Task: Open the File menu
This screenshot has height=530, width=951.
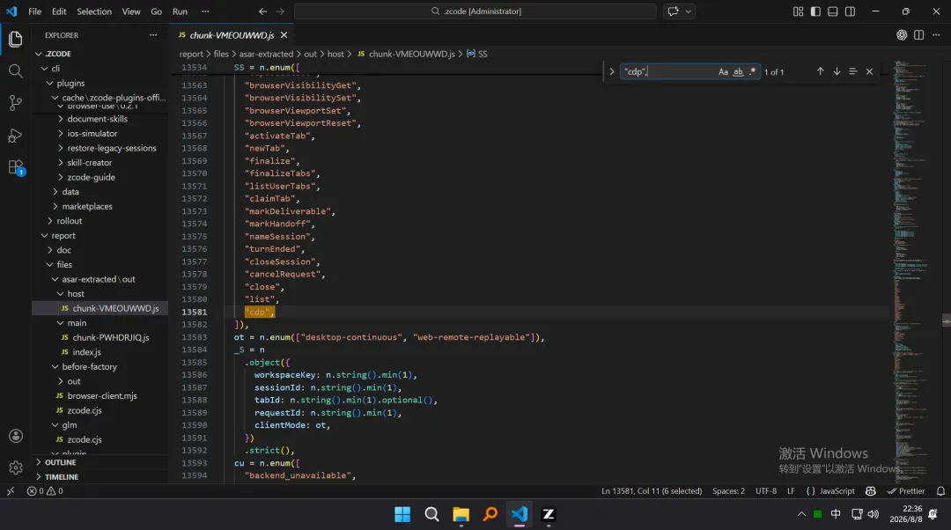Action: tap(34, 11)
